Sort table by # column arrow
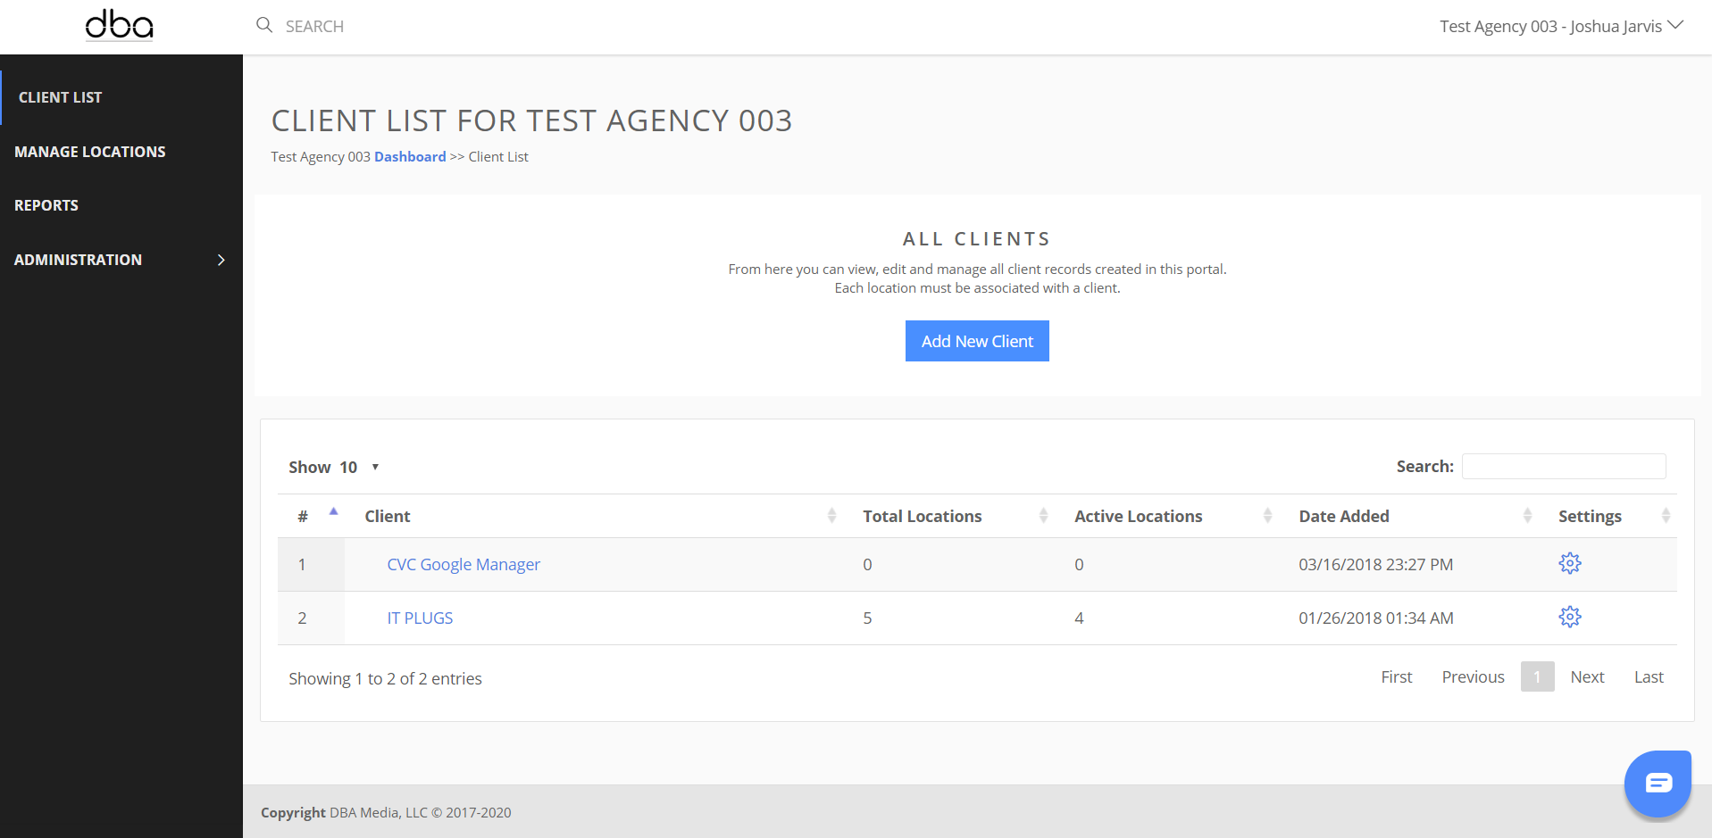The height and width of the screenshot is (838, 1712). pos(333,512)
